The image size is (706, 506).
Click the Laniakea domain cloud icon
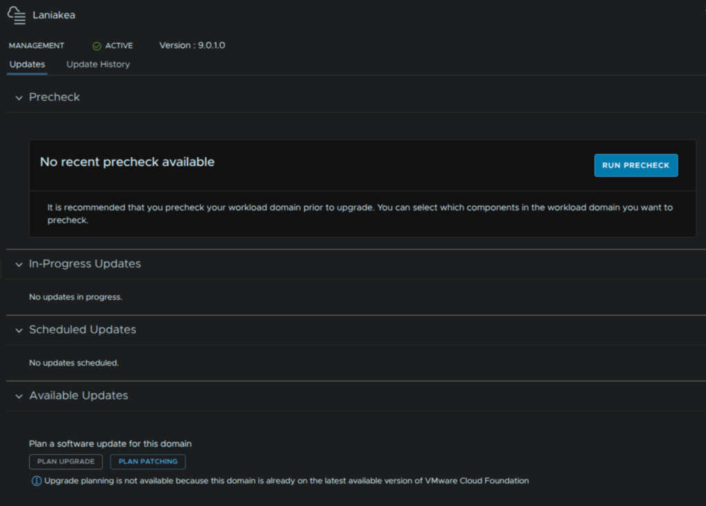pyautogui.click(x=17, y=15)
